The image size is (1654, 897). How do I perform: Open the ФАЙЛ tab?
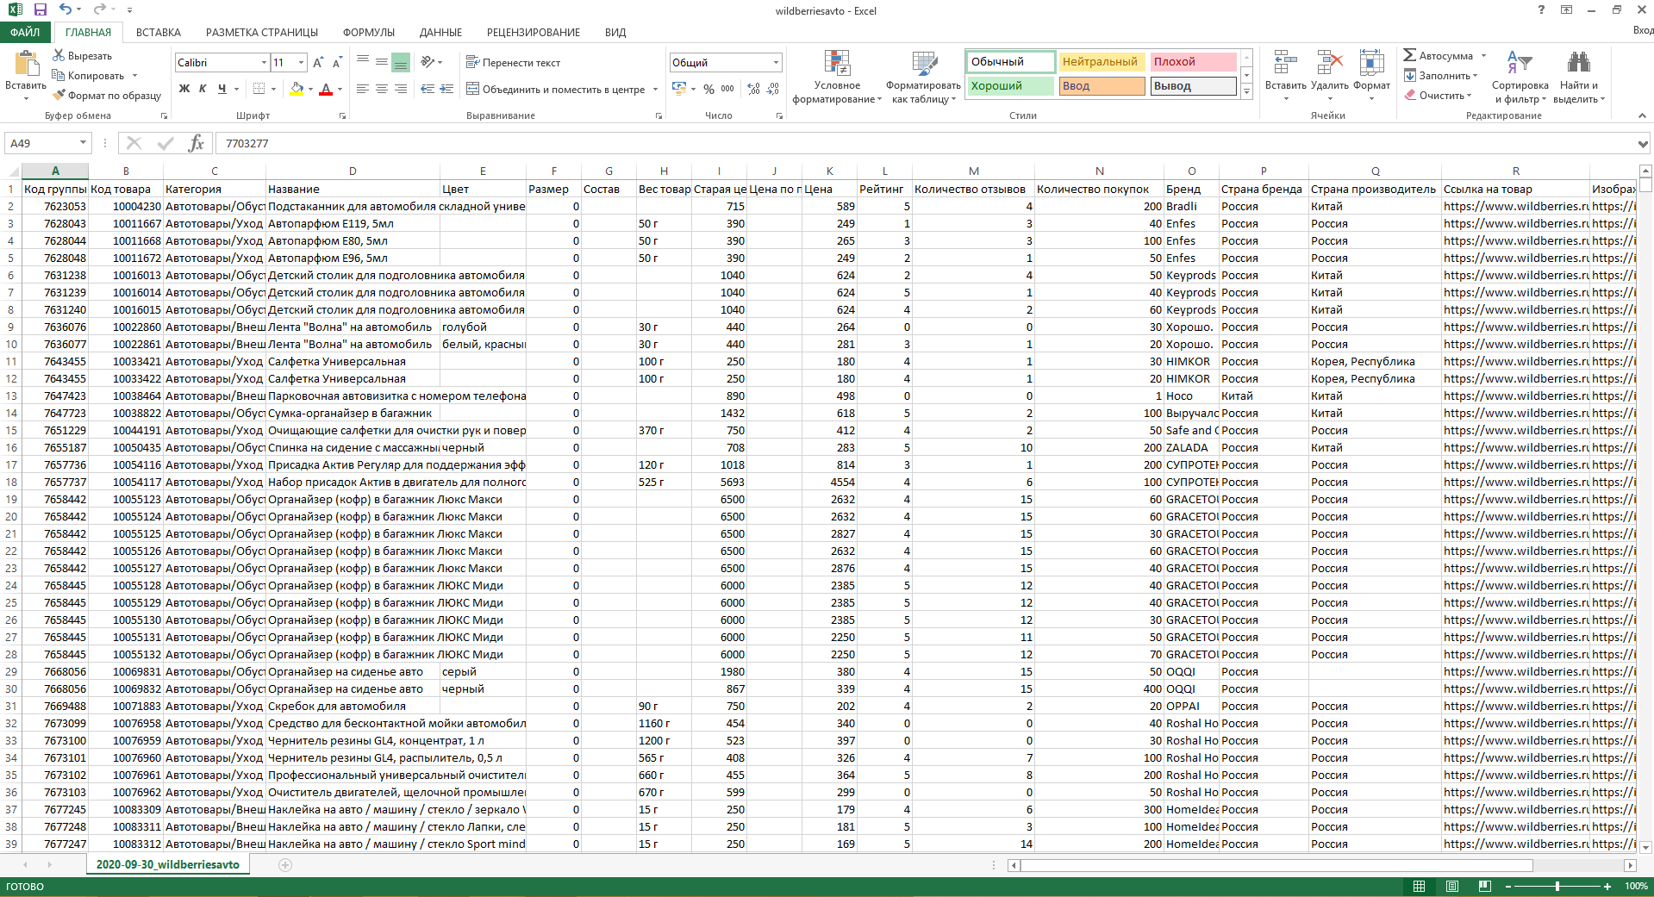point(26,32)
